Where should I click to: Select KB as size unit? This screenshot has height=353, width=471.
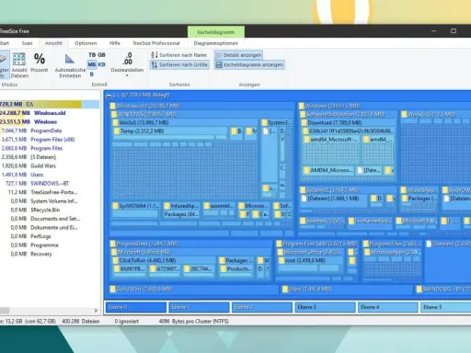click(x=101, y=64)
